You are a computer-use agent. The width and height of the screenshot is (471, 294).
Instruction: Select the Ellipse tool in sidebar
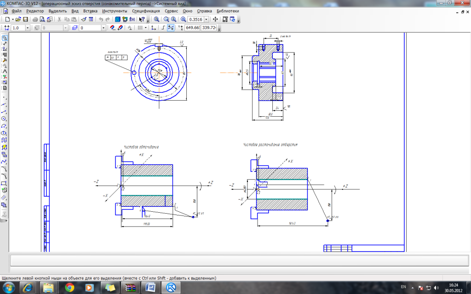click(x=4, y=133)
